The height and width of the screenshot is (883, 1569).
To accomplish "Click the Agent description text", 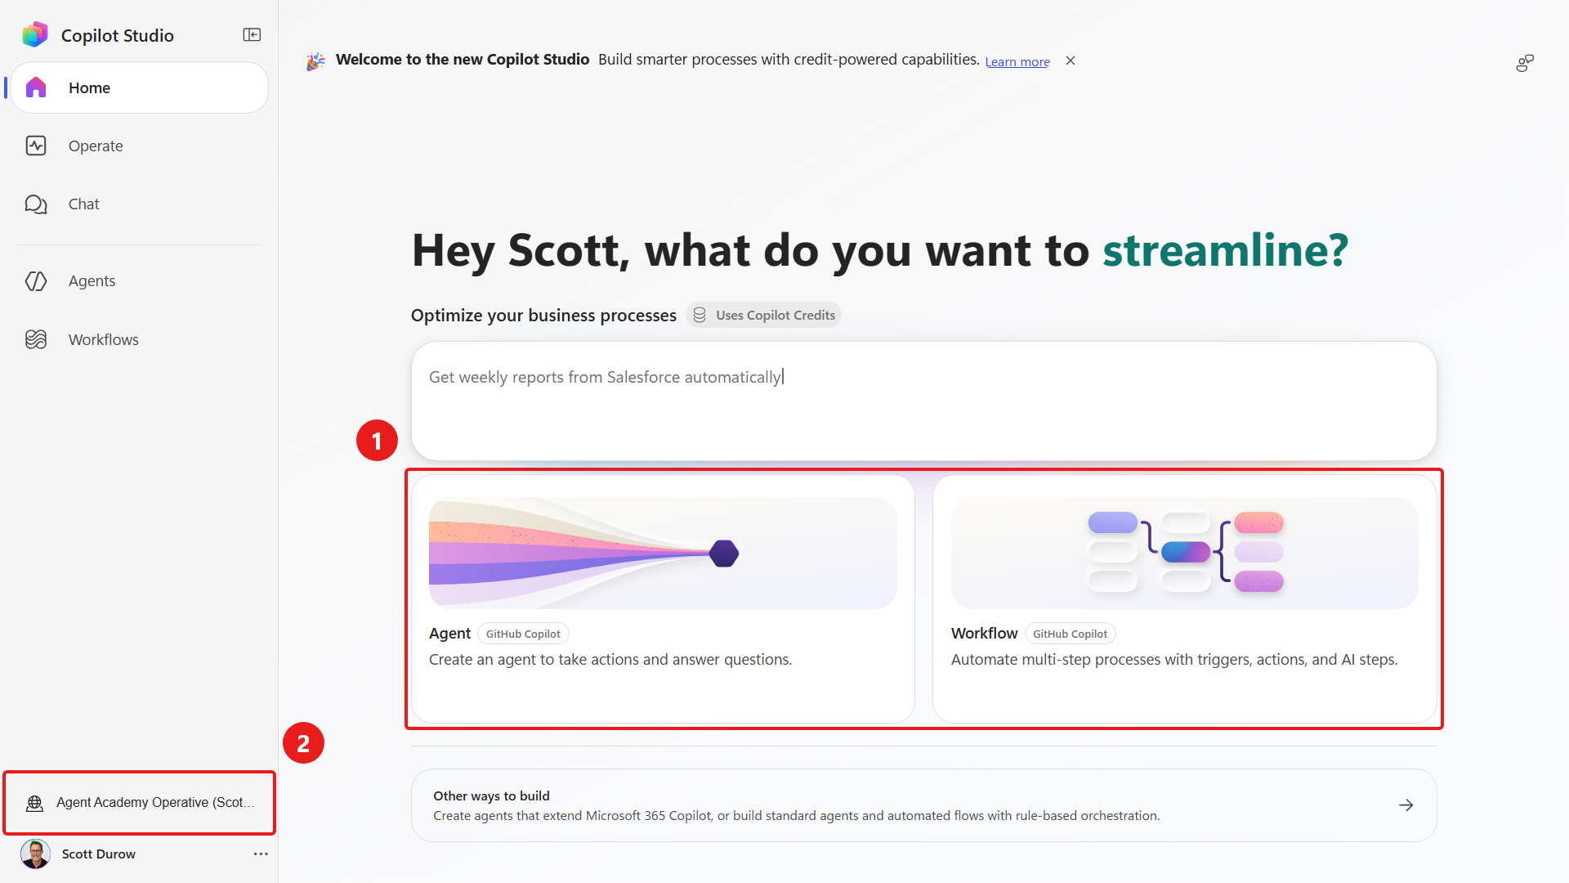I will pyautogui.click(x=610, y=660).
